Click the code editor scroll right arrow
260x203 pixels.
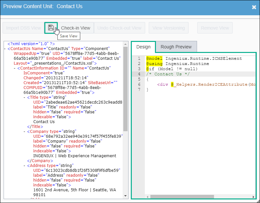tap(253, 197)
